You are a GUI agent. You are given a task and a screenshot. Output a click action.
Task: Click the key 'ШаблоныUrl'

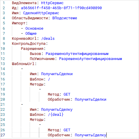23,64
